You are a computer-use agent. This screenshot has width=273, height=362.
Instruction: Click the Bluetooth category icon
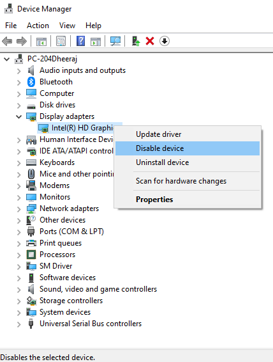coord(31,82)
